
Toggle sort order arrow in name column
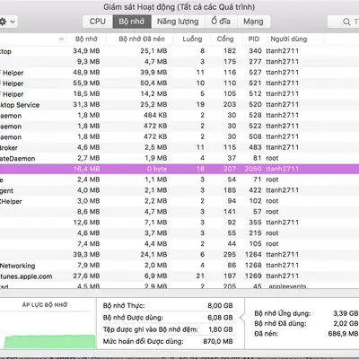tap(61, 39)
